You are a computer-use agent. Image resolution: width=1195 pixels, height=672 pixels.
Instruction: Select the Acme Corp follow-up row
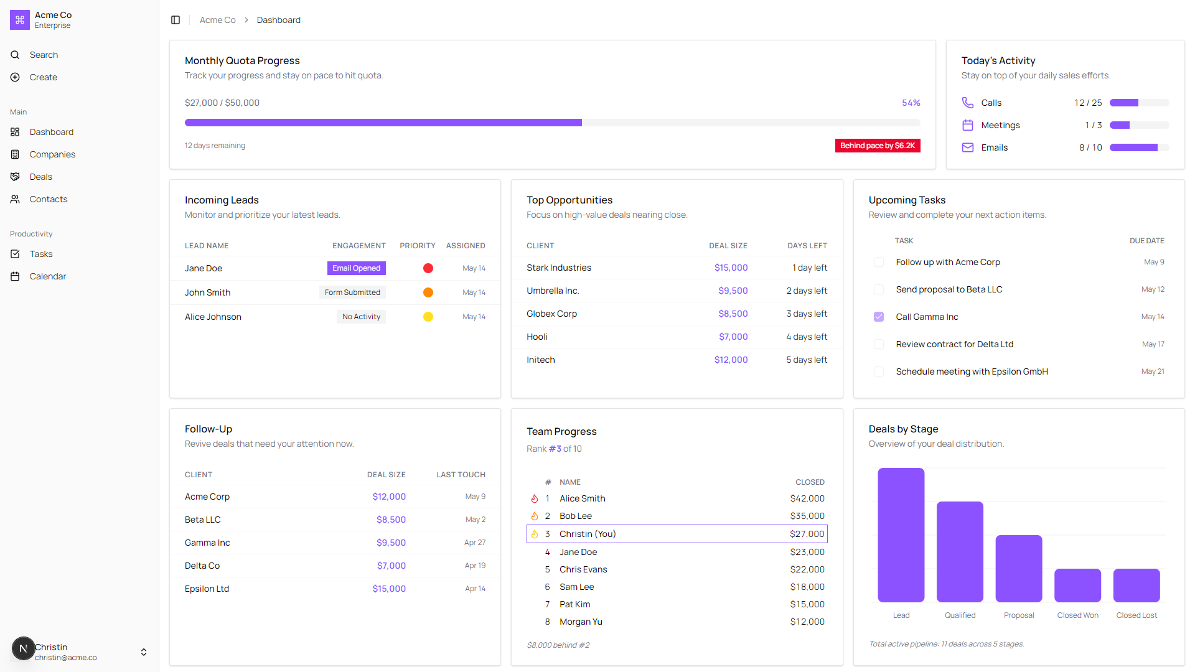click(335, 497)
